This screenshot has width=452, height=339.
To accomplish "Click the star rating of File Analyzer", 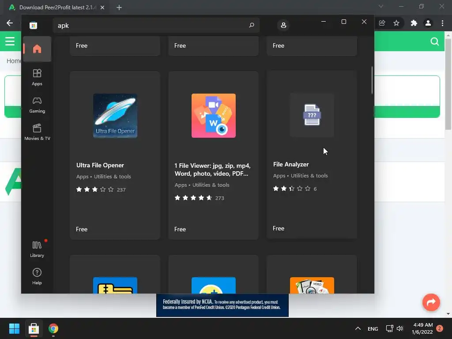I will click(x=292, y=188).
